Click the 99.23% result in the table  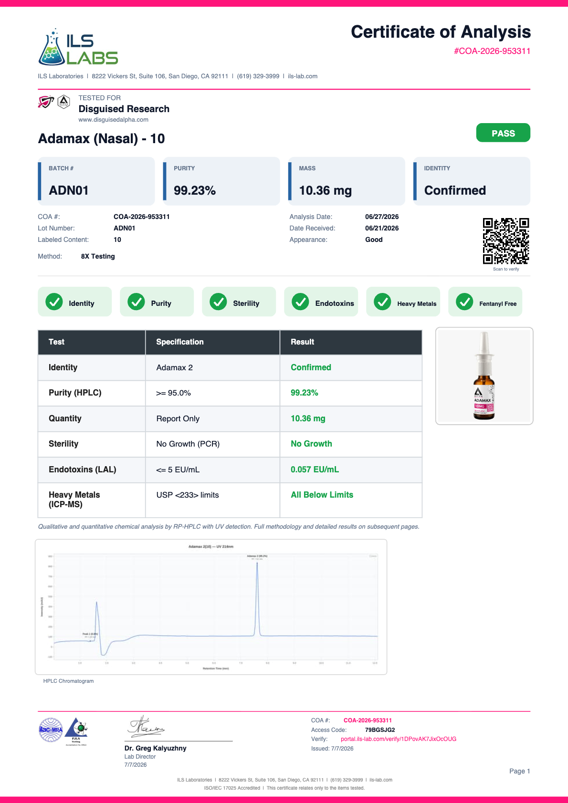click(305, 393)
